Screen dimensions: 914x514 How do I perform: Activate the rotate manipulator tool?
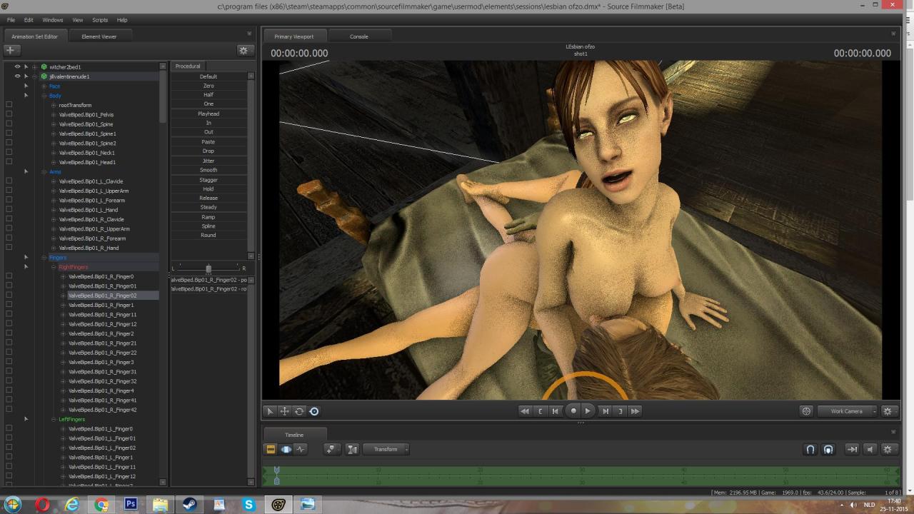point(299,411)
